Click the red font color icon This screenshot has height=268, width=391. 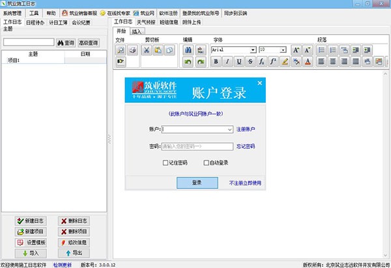click(308, 61)
